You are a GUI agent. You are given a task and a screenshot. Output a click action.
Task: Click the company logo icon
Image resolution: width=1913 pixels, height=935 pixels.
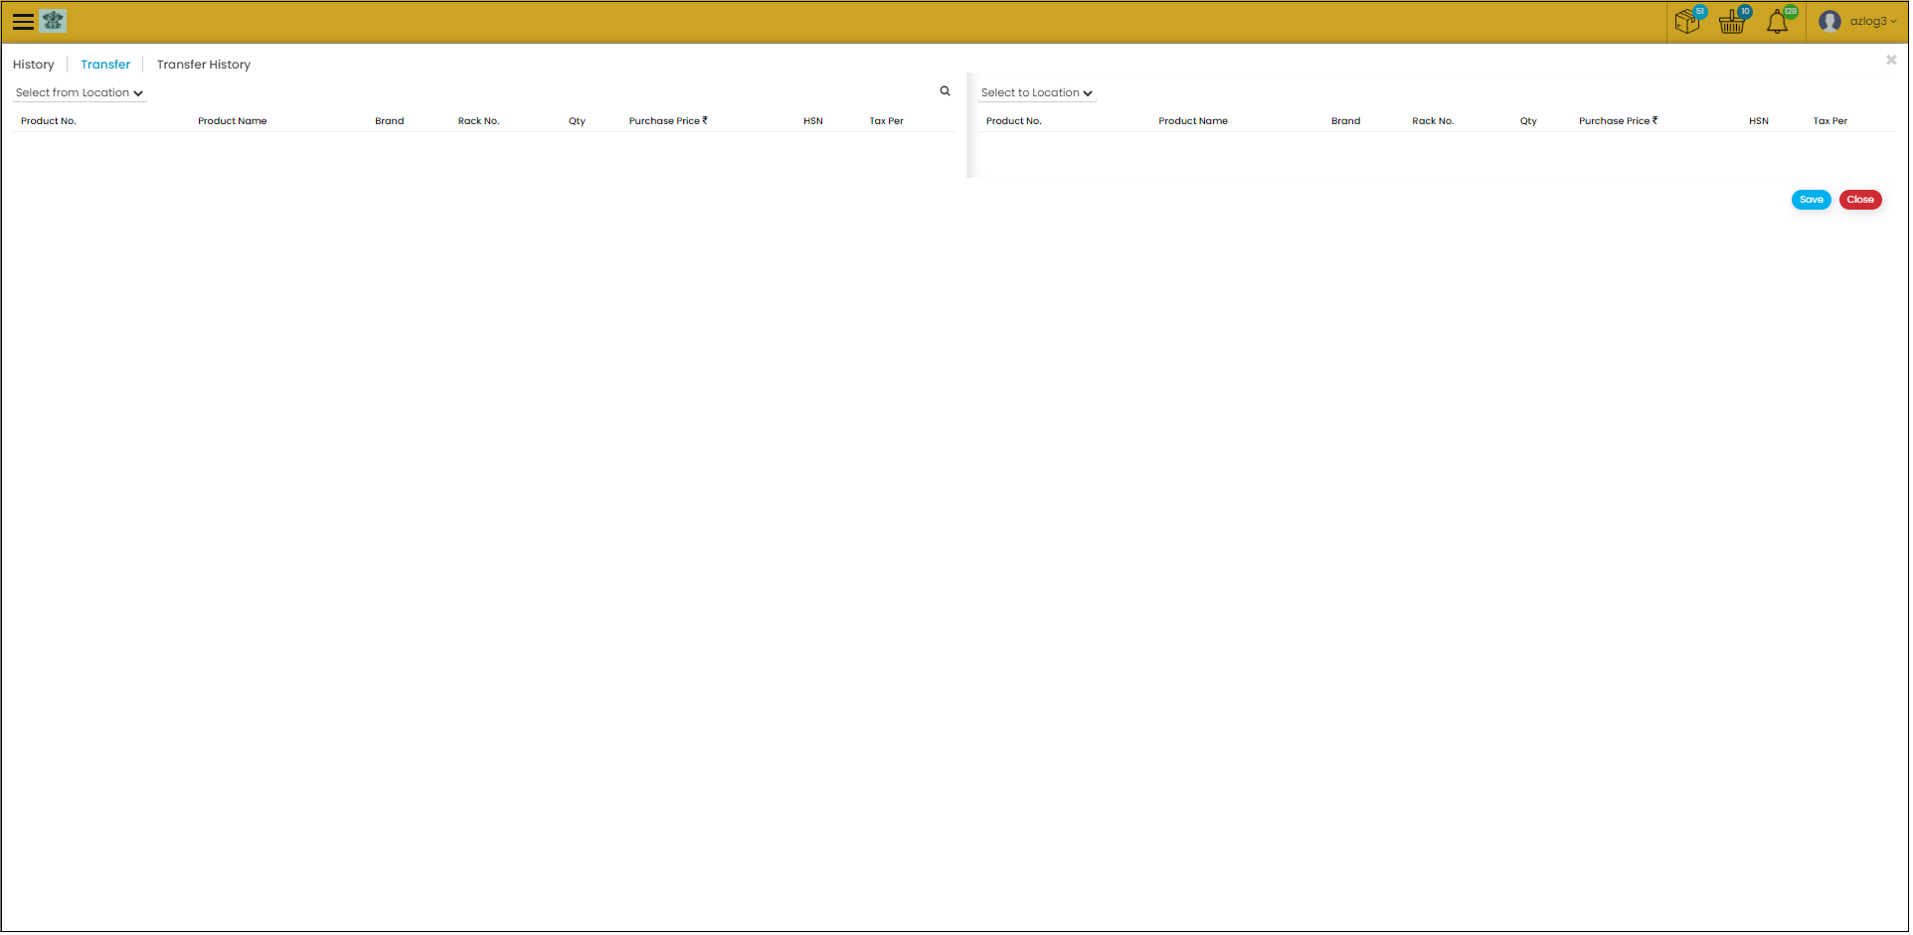[54, 21]
